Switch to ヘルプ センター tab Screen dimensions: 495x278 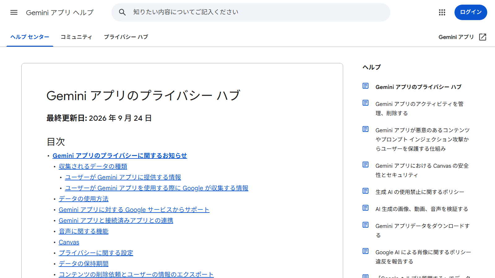pyautogui.click(x=30, y=37)
